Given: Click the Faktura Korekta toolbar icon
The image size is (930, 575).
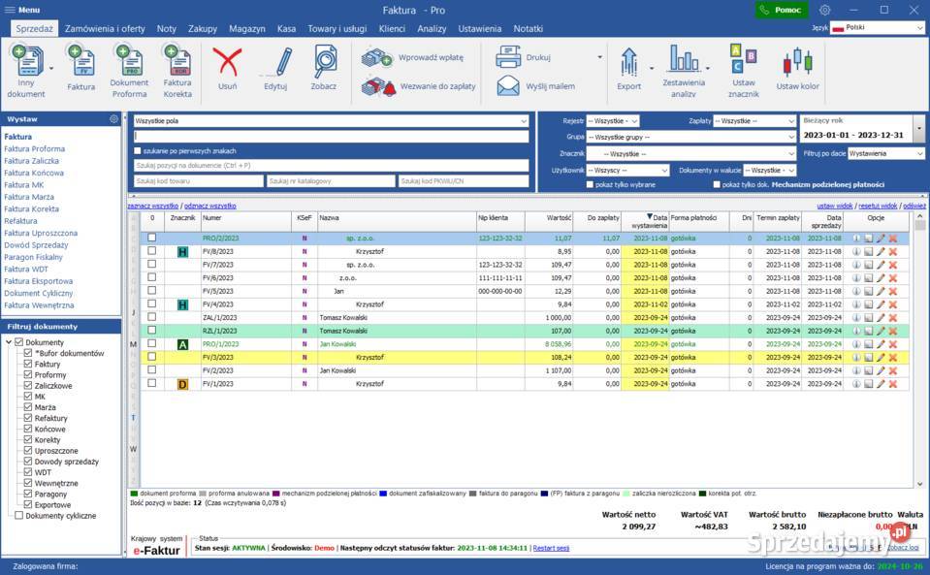Looking at the screenshot, I should point(176,60).
